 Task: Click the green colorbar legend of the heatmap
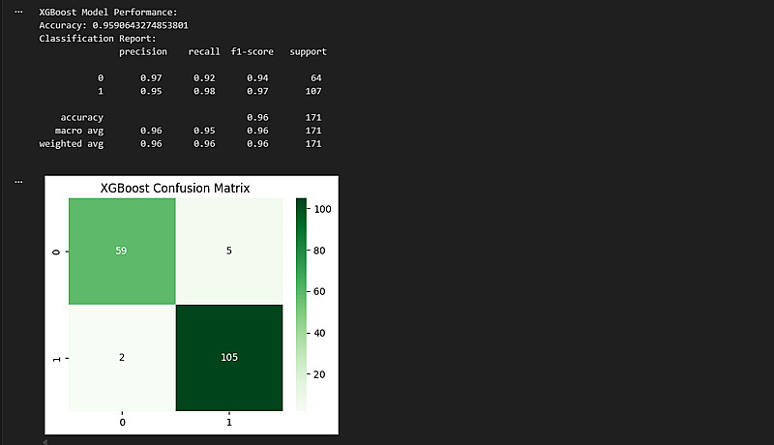point(301,304)
